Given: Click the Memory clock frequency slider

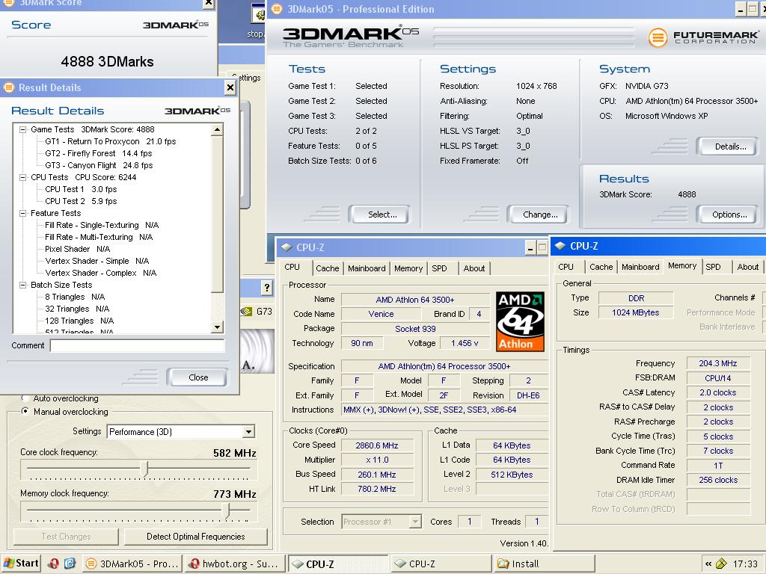Looking at the screenshot, I should tap(226, 510).
